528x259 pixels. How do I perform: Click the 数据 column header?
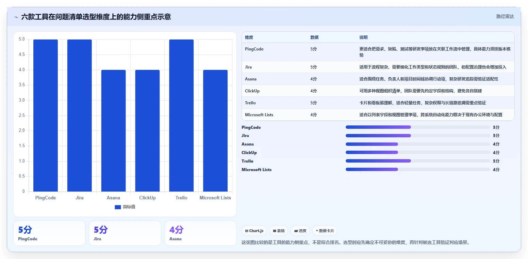pyautogui.click(x=314, y=37)
